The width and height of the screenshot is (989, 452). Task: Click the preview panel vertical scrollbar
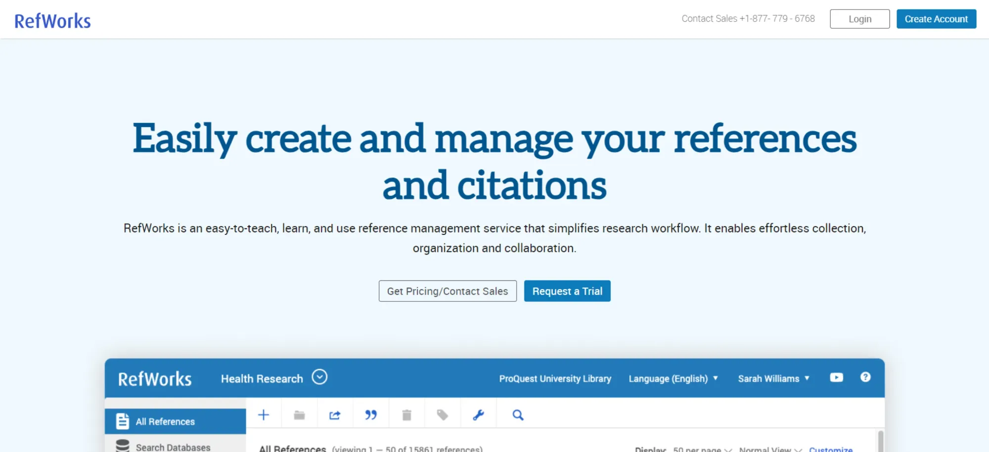tap(880, 441)
